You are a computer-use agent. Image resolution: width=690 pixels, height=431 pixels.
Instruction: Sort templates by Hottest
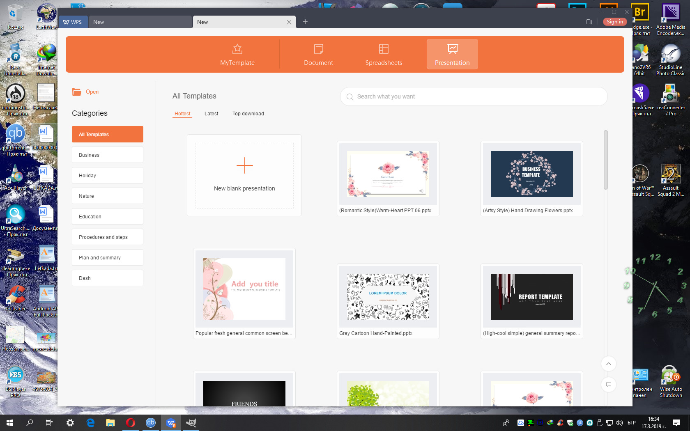(x=182, y=114)
